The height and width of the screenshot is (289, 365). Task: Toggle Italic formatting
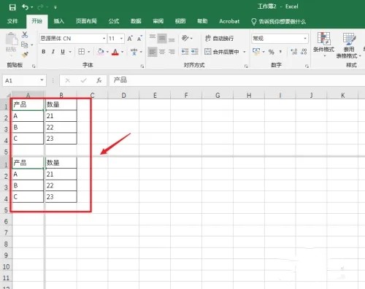[x=53, y=52]
